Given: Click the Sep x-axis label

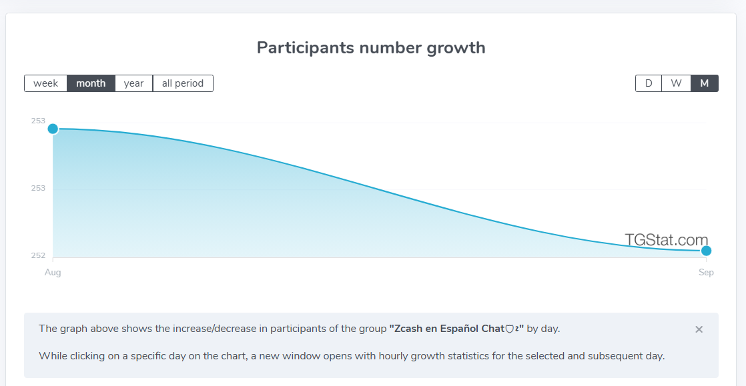Looking at the screenshot, I should tap(706, 273).
